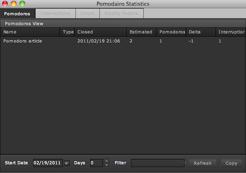The width and height of the screenshot is (246, 173).
Task: Decrease the Days value with down arrow
Action: coord(107,165)
